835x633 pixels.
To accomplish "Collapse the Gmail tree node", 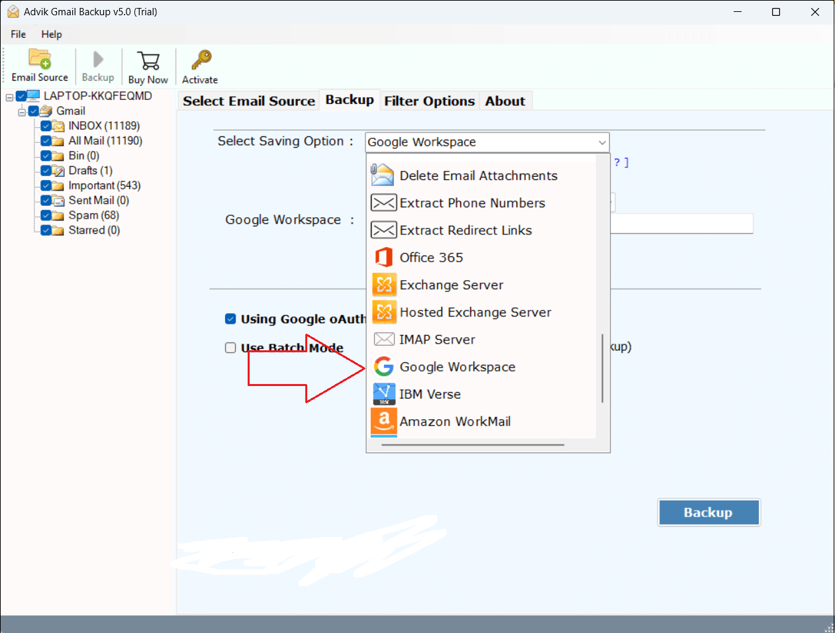I will tap(22, 112).
